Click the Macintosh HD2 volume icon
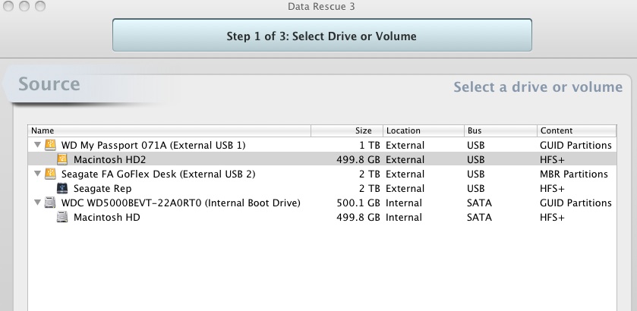The height and width of the screenshot is (311, 637). 62,159
